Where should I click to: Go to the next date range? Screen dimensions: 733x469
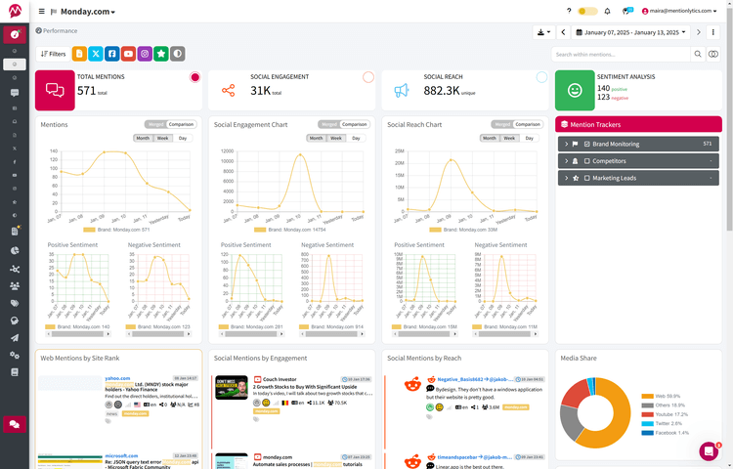pos(699,32)
